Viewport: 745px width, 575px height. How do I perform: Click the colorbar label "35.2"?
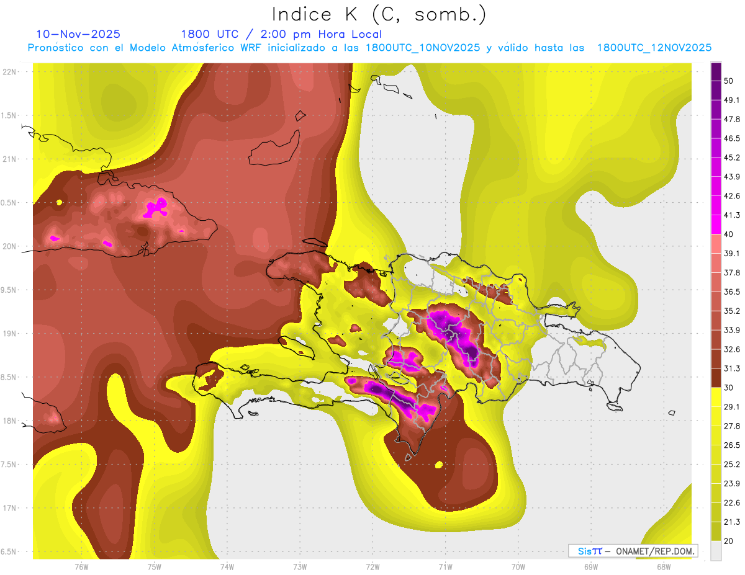point(732,311)
